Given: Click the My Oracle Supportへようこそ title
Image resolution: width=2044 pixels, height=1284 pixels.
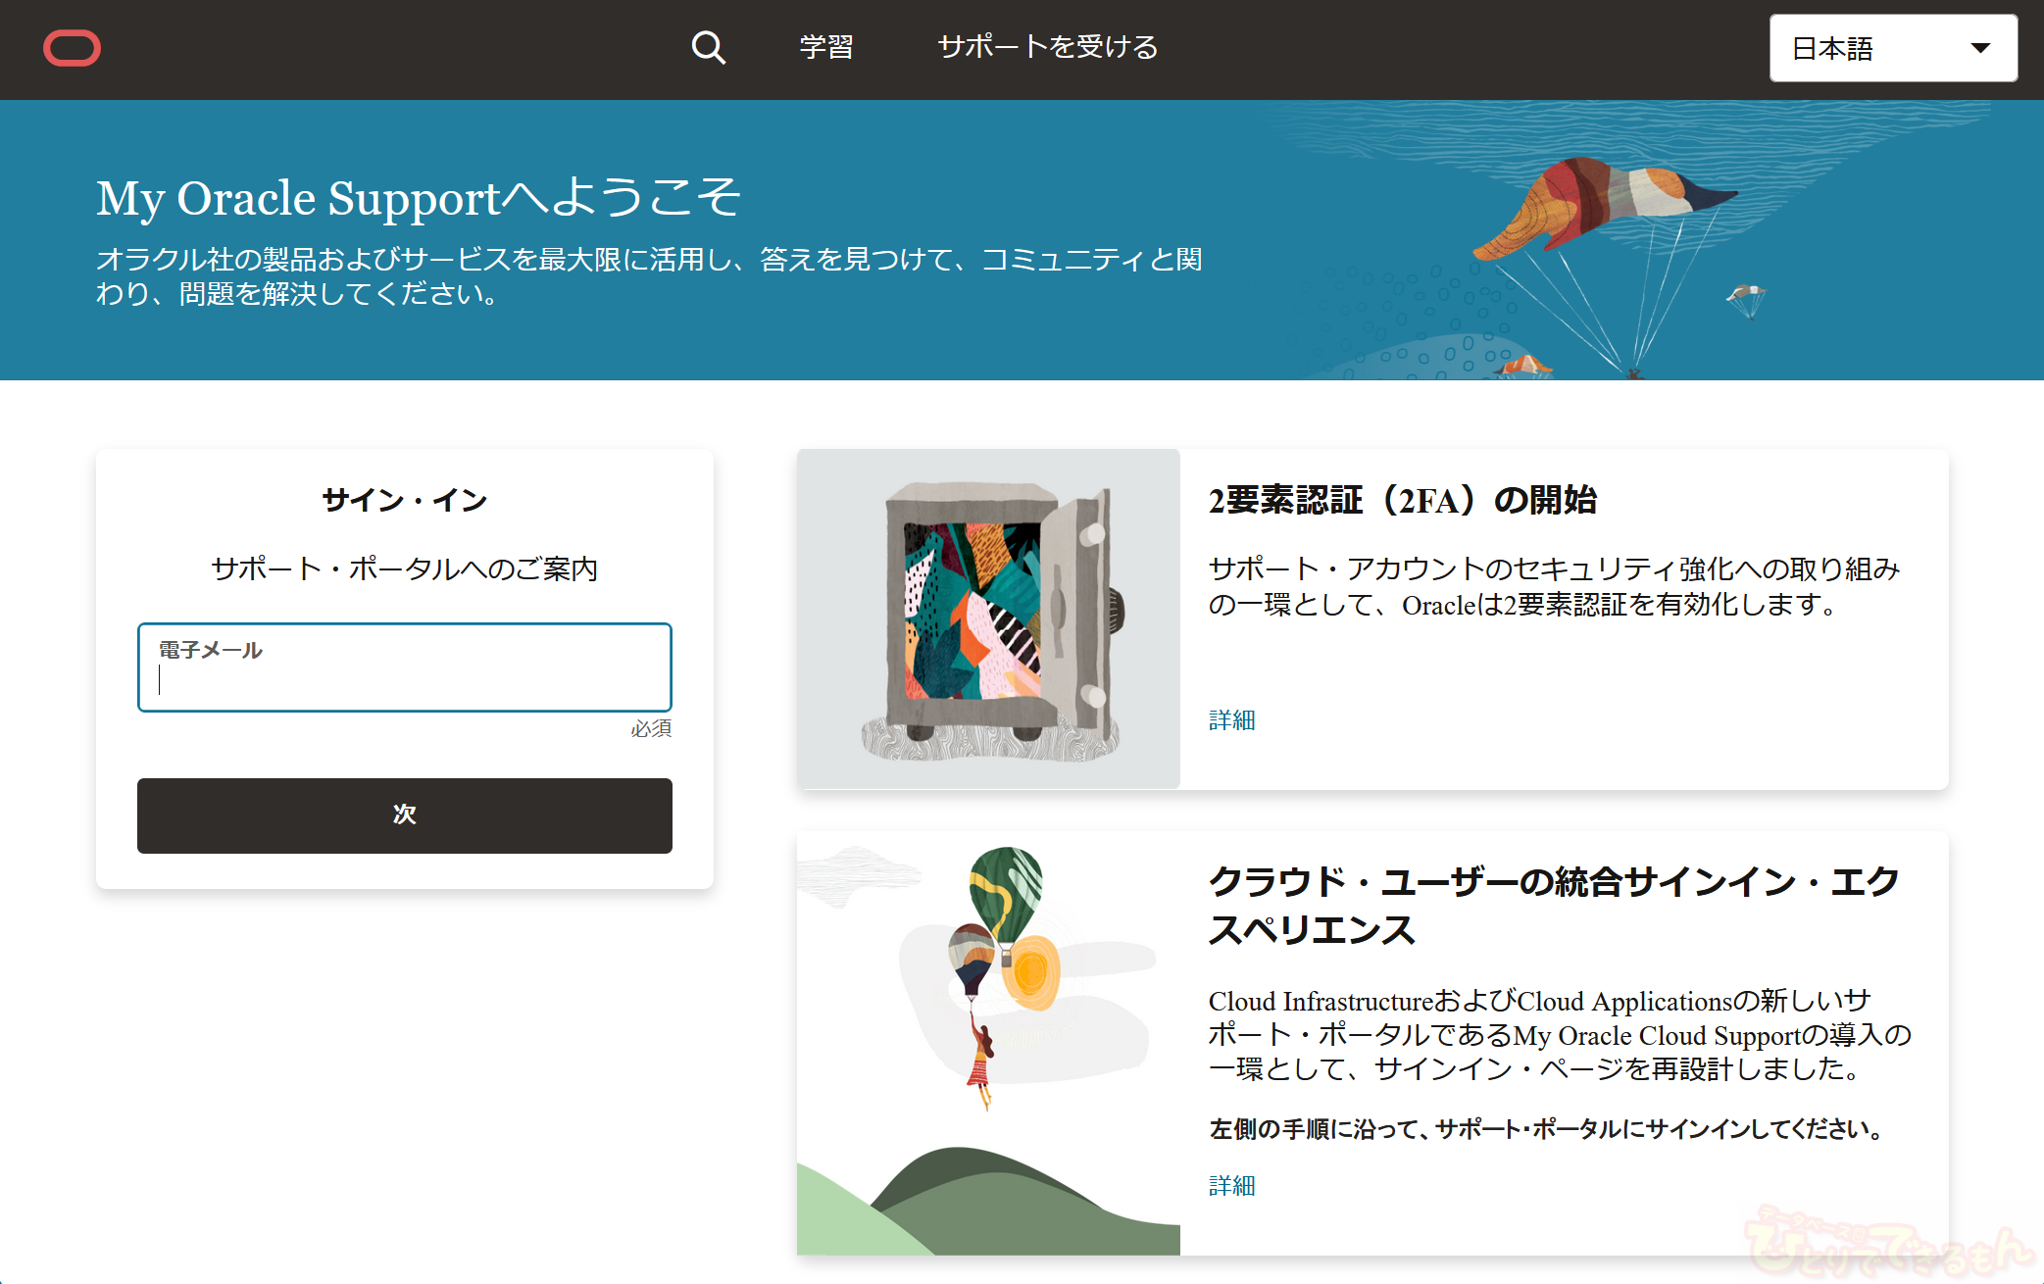Looking at the screenshot, I should tap(419, 198).
